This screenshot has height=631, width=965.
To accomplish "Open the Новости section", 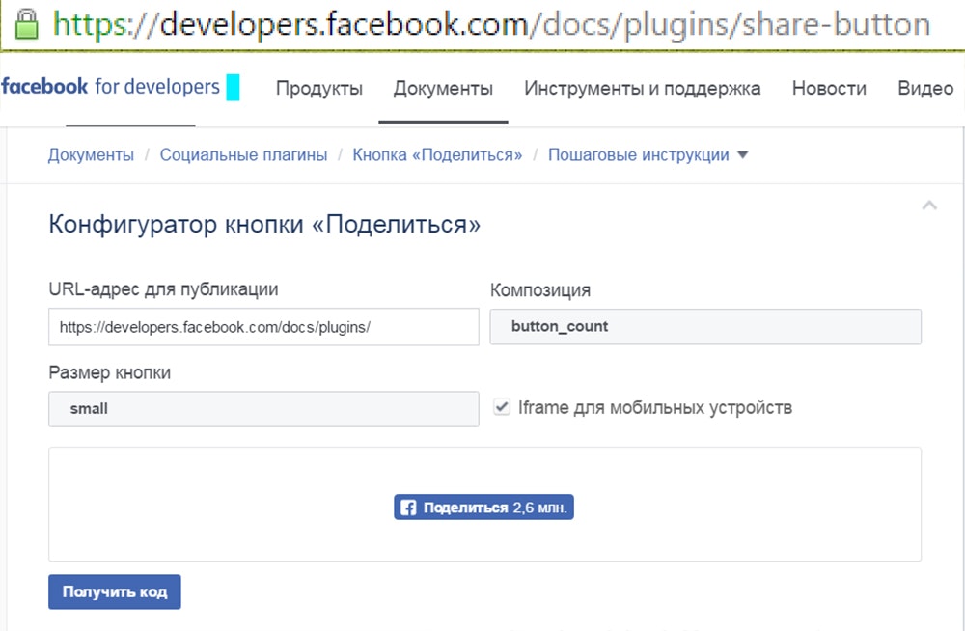I will (x=828, y=88).
